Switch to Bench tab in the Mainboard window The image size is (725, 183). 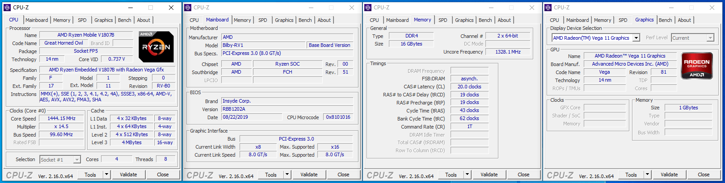tap(305, 20)
